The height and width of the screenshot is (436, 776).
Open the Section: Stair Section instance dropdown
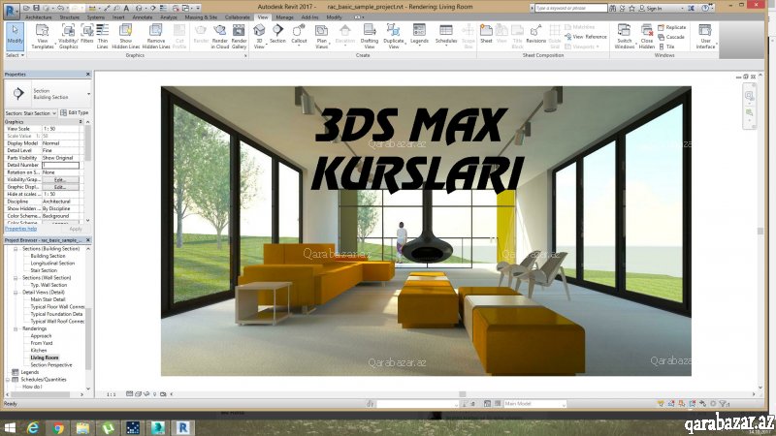point(31,113)
